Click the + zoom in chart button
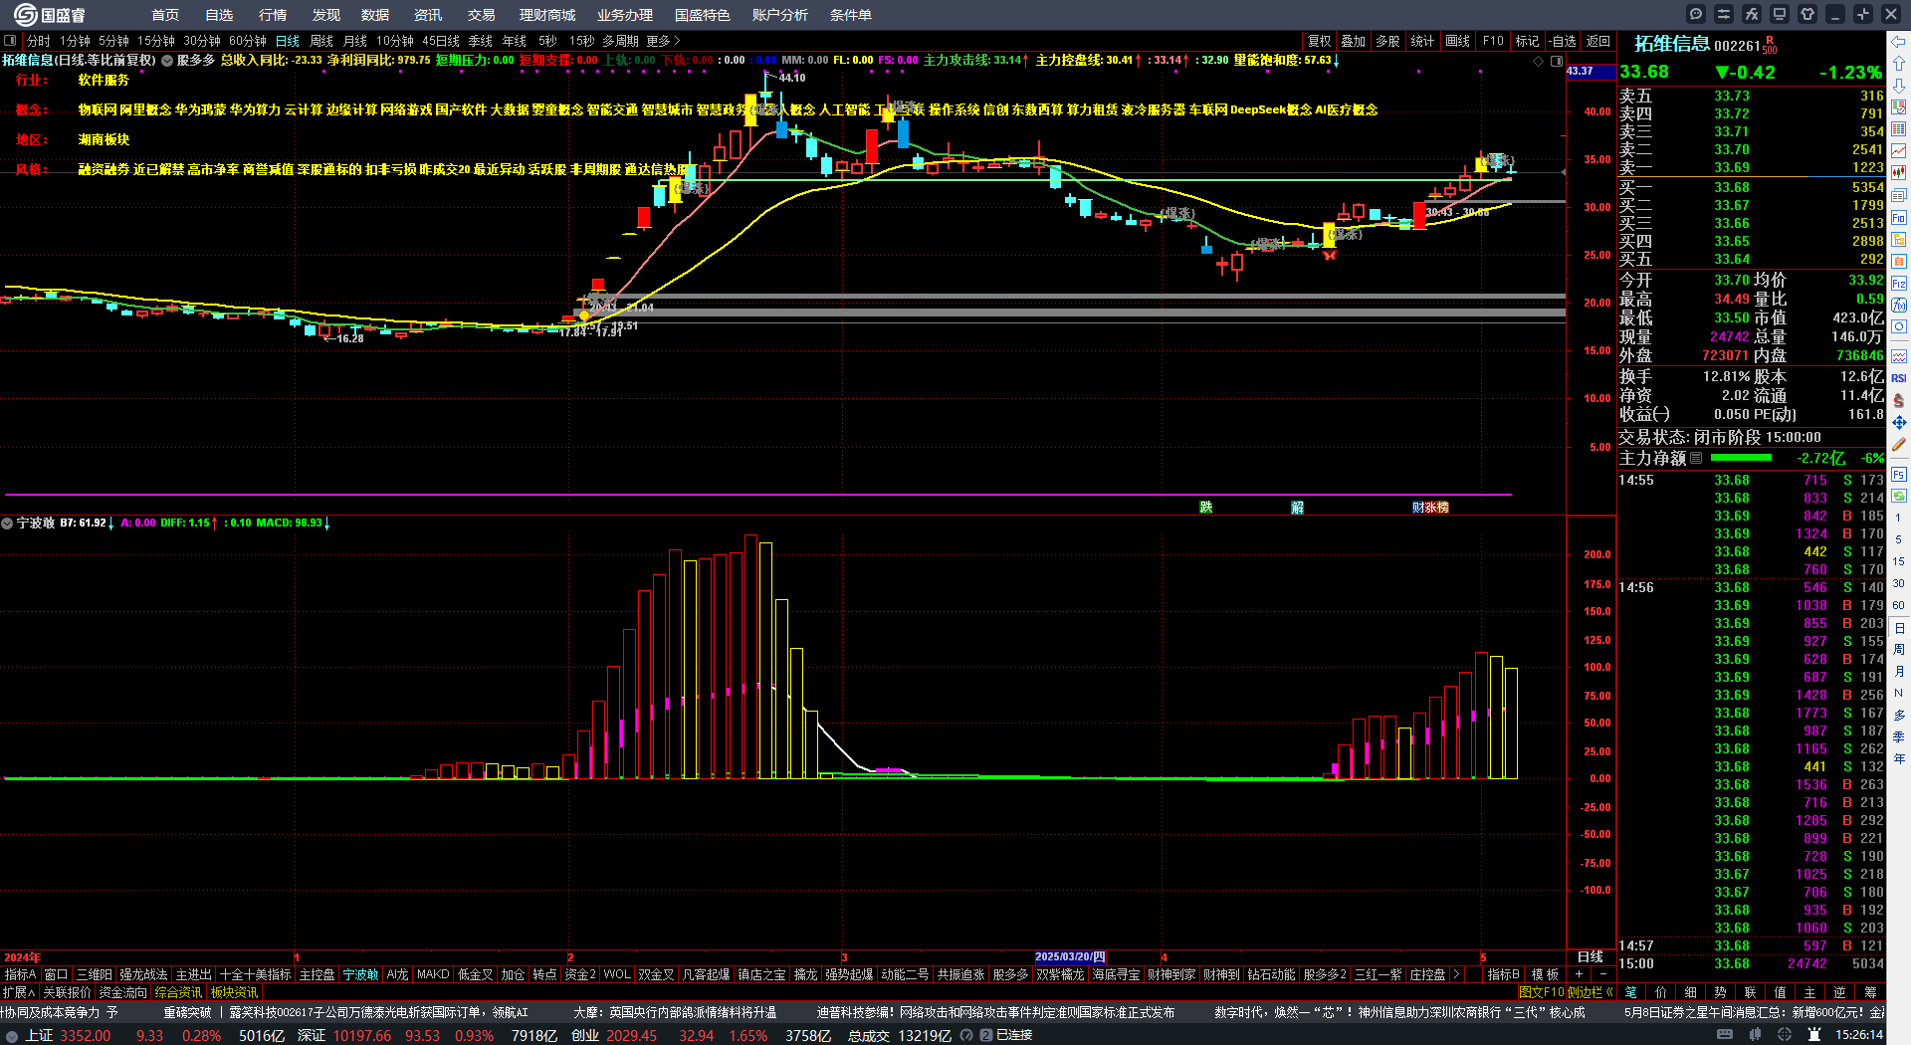Screen dimensions: 1911x1045 click(1579, 974)
